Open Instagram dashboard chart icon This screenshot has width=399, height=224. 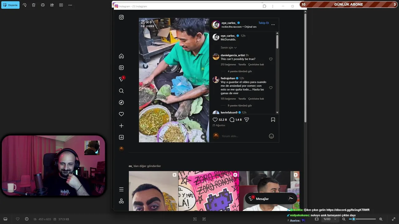coord(121,137)
